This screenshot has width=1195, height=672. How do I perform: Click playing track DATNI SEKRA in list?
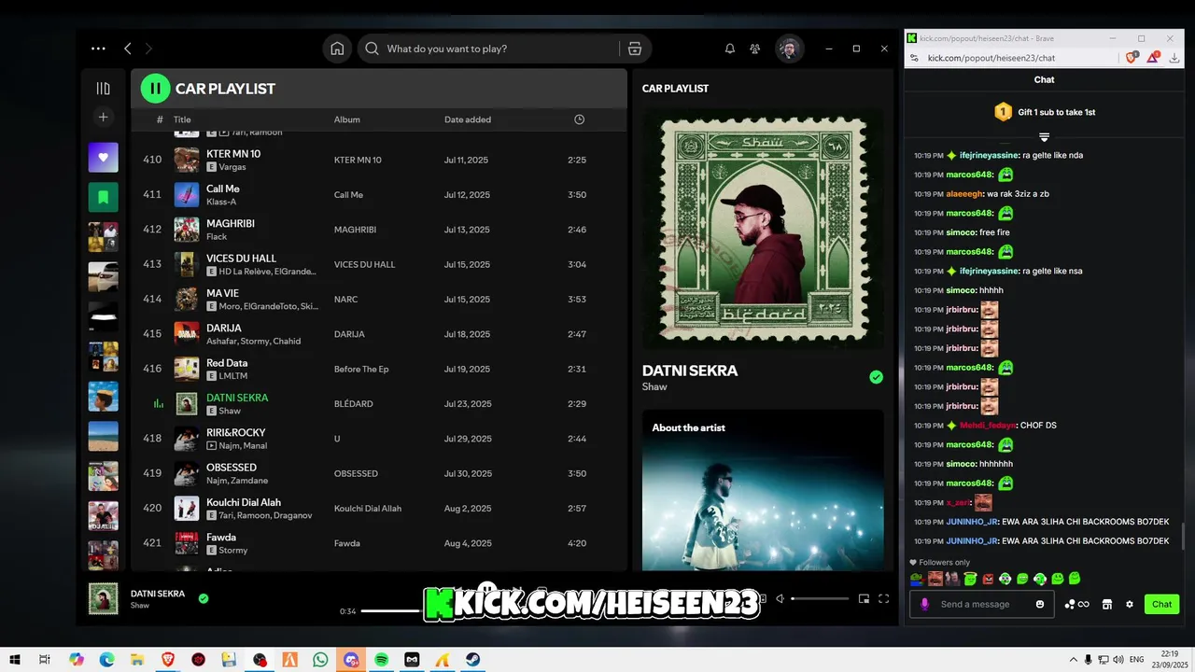click(379, 403)
